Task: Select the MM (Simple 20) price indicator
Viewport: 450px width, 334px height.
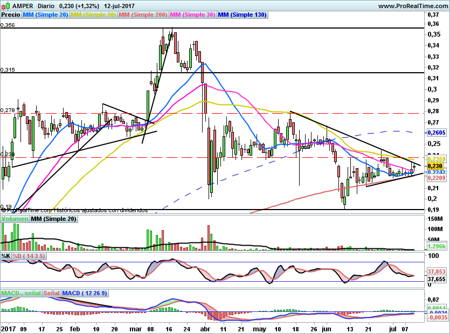Action: click(x=45, y=15)
